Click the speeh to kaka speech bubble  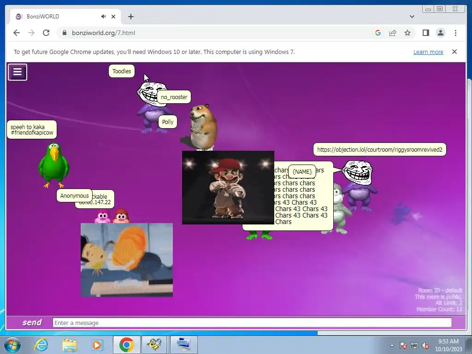pos(32,130)
